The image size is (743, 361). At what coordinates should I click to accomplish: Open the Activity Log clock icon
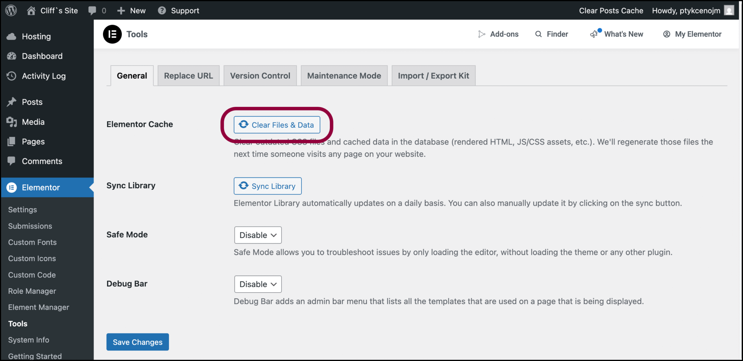tap(12, 76)
